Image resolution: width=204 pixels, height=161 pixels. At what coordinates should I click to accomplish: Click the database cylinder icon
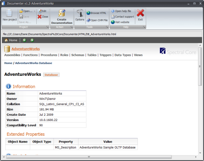(x=7, y=49)
